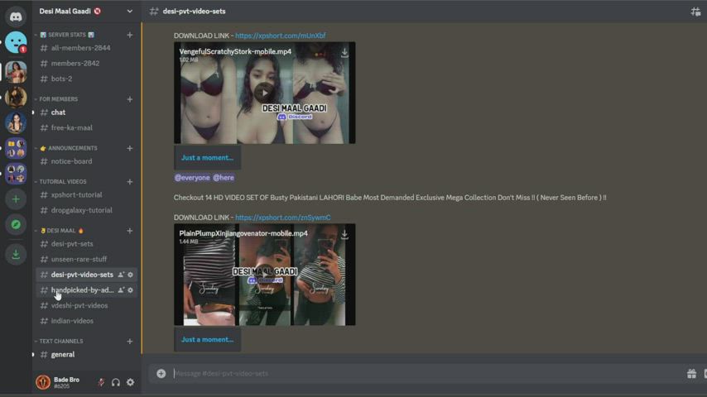Click the @everyone mention in the message

[192, 178]
